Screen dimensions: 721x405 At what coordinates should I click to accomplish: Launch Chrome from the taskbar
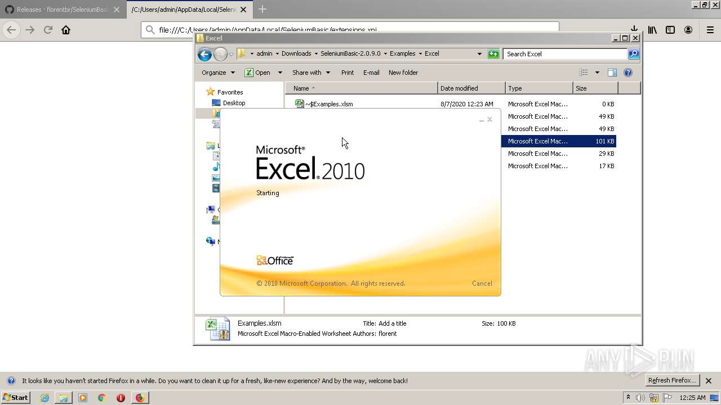pos(102,398)
